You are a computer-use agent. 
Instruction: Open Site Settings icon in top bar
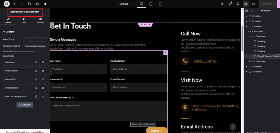[x=22, y=4]
